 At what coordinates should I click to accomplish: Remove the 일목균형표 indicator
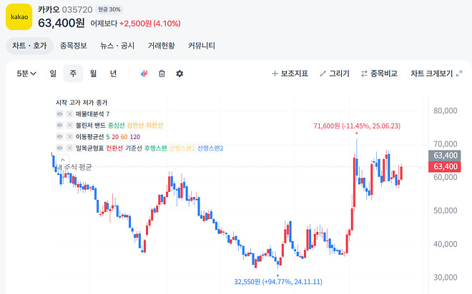pyautogui.click(x=69, y=148)
